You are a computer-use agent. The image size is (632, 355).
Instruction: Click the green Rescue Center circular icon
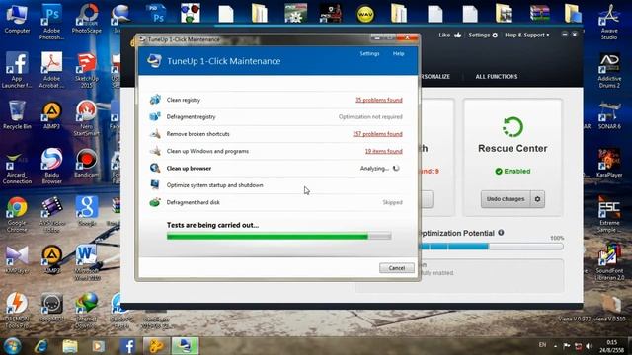coord(513,127)
